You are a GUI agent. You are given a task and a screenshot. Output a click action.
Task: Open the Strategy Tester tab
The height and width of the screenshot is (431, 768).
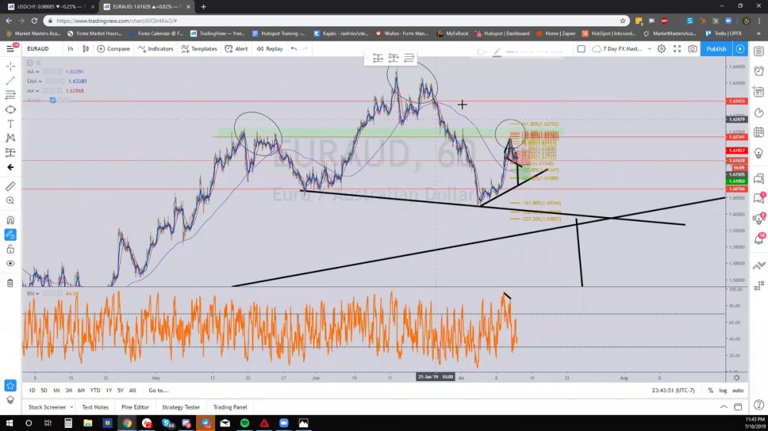[x=180, y=407]
